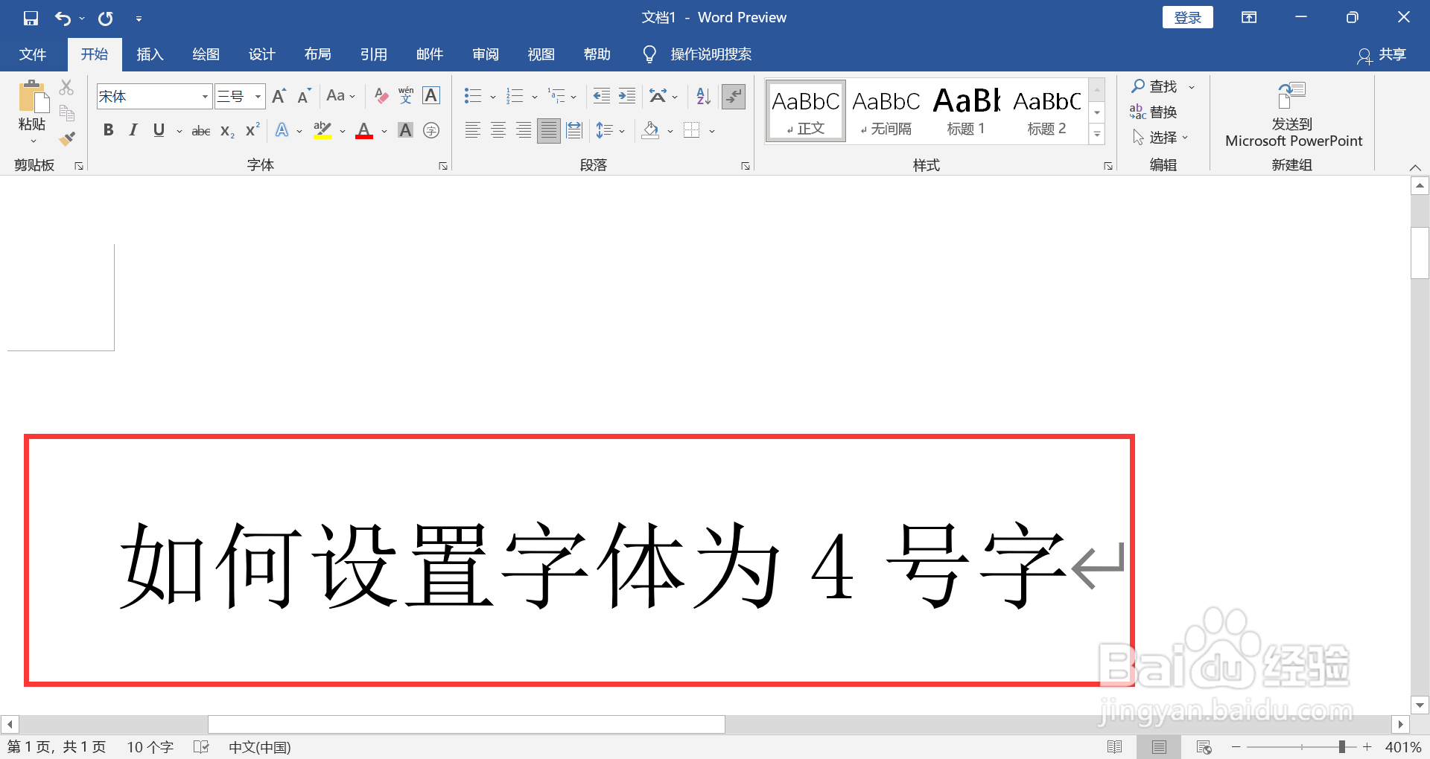Toggle Italic formatting
This screenshot has height=759, width=1430.
tap(133, 130)
